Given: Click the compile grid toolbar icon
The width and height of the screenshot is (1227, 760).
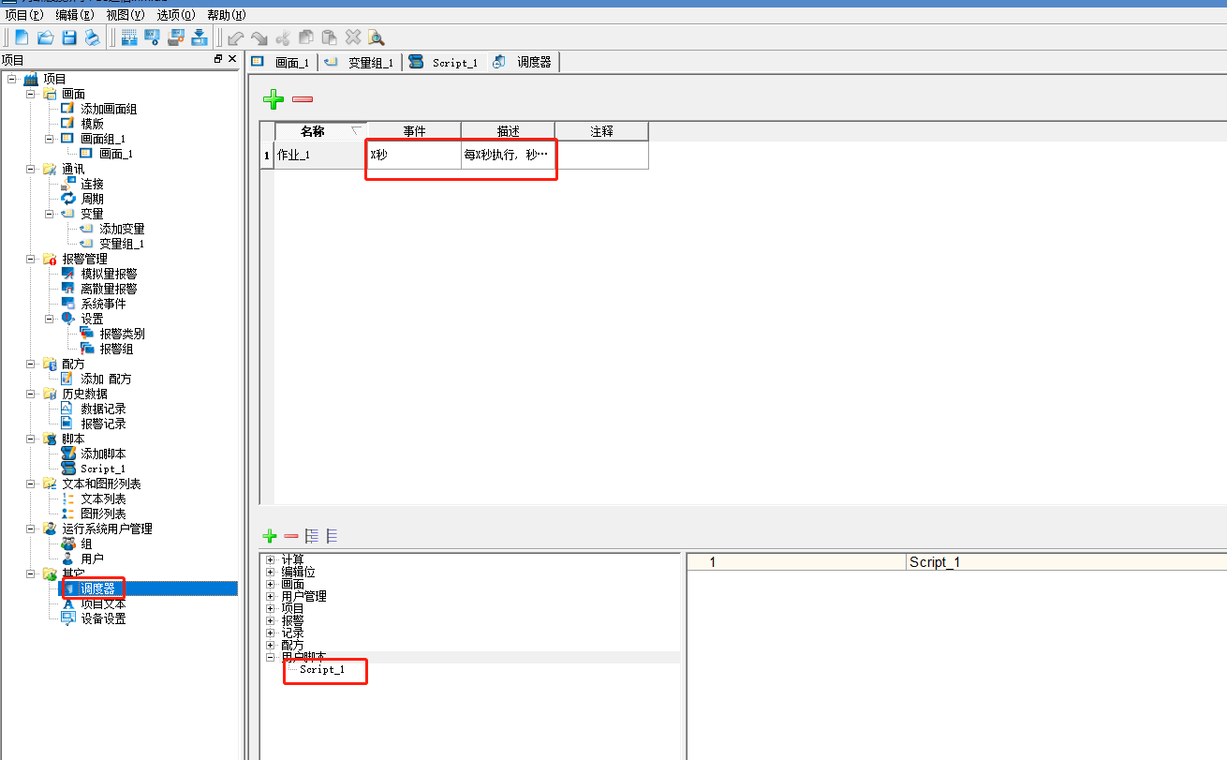Looking at the screenshot, I should click(x=129, y=37).
